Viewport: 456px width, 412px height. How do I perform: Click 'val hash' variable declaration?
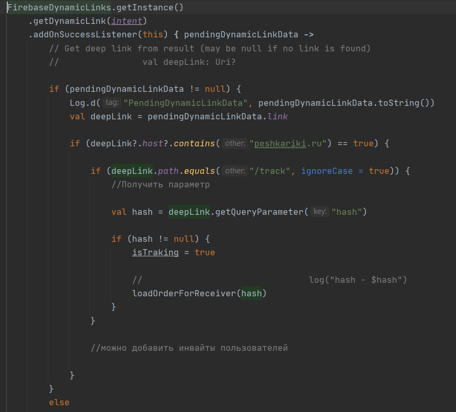click(x=132, y=212)
